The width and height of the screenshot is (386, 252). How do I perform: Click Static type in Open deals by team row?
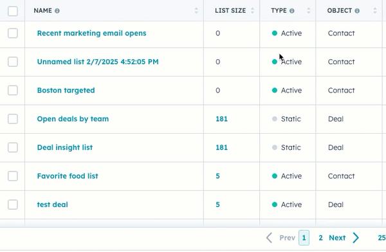286,119
